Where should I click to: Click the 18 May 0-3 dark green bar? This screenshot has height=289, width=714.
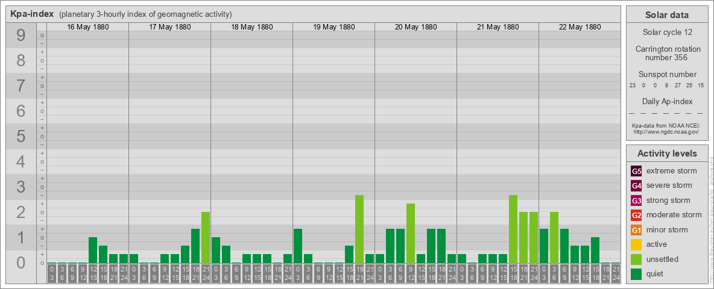click(x=216, y=250)
